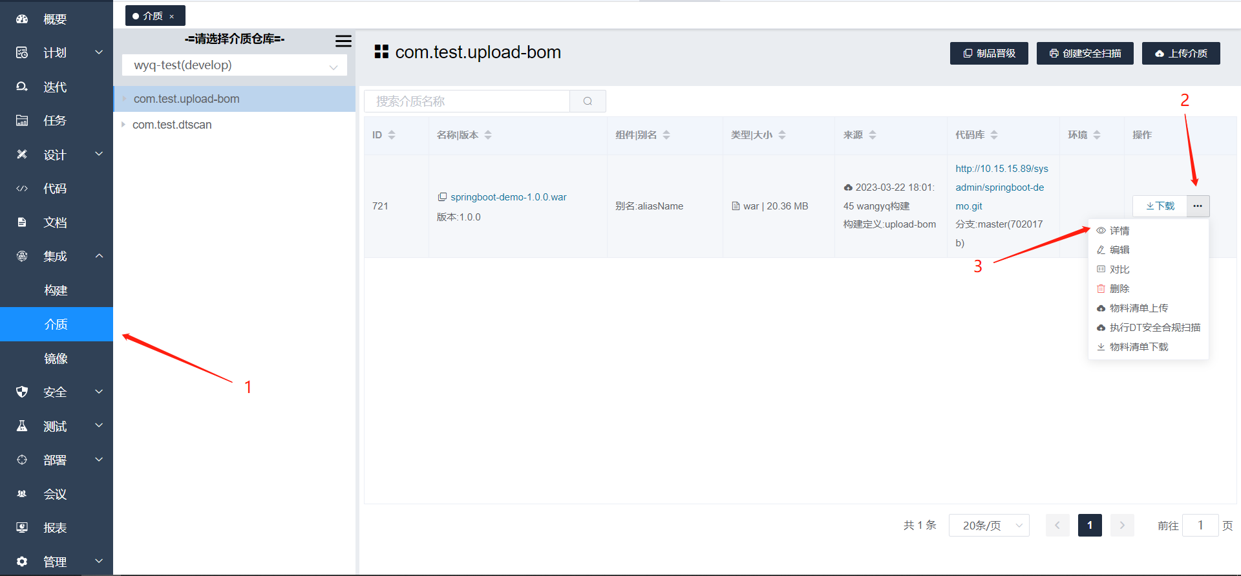Sort by ID column arrows

click(x=392, y=134)
